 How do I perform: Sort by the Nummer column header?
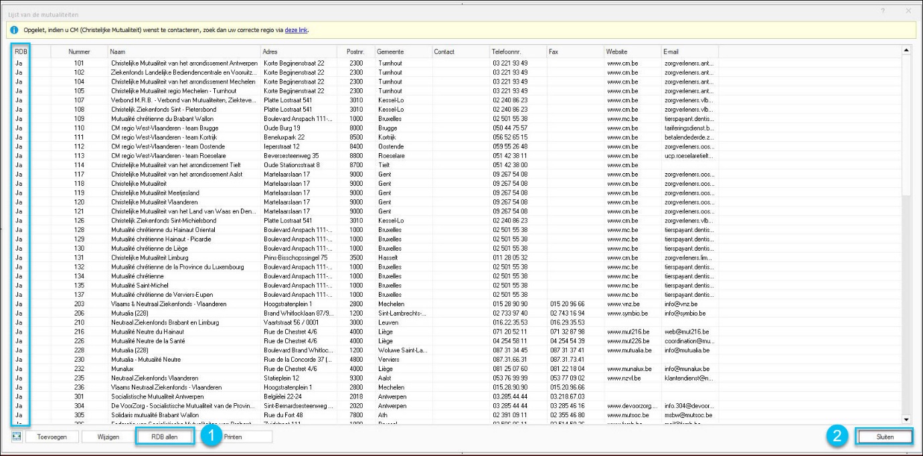80,51
